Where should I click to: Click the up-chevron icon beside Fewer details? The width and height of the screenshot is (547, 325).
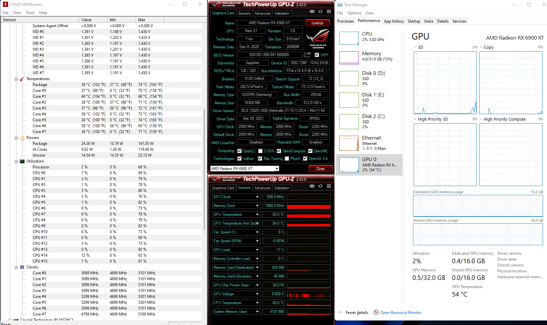pyautogui.click(x=340, y=312)
